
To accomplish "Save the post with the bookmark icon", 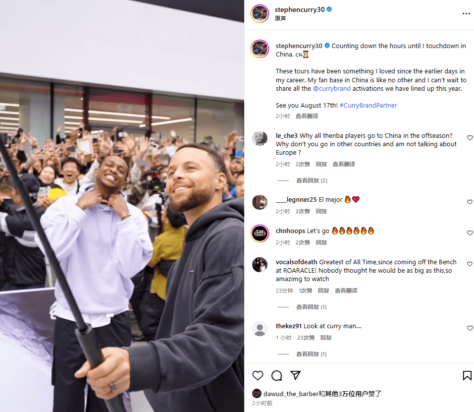I will [x=467, y=375].
